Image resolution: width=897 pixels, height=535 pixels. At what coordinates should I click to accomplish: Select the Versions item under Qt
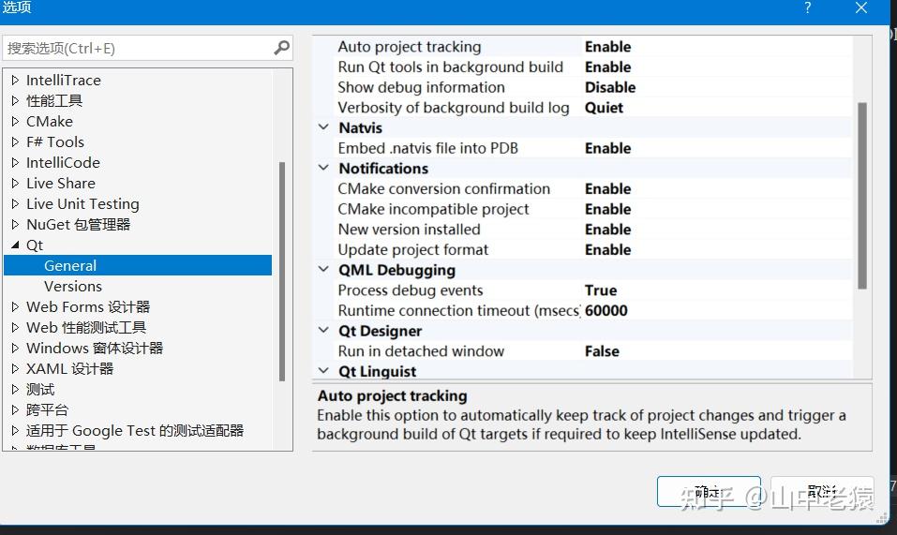[73, 287]
